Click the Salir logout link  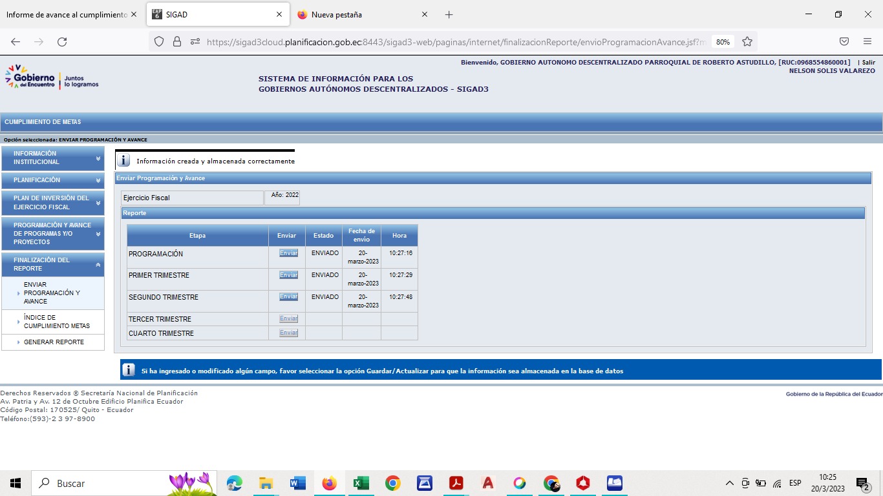(868, 63)
